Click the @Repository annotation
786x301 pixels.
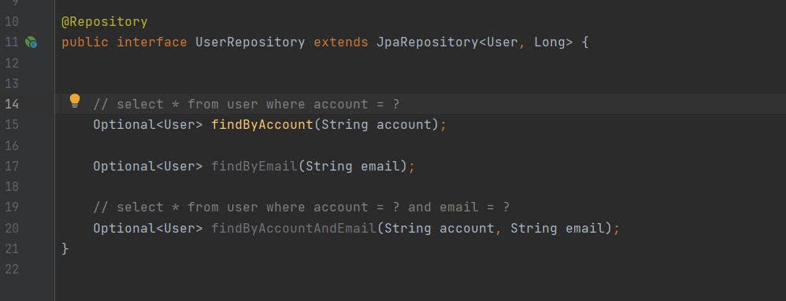pyautogui.click(x=104, y=22)
